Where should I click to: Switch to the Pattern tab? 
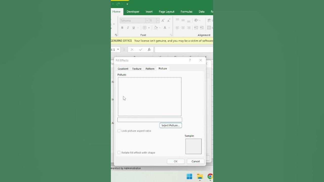tap(150, 69)
